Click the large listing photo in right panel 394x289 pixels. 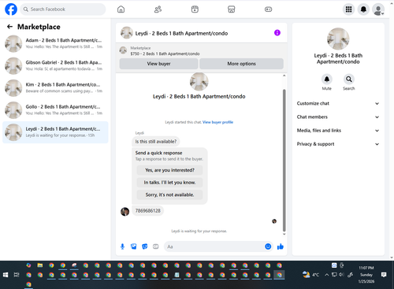[338, 39]
